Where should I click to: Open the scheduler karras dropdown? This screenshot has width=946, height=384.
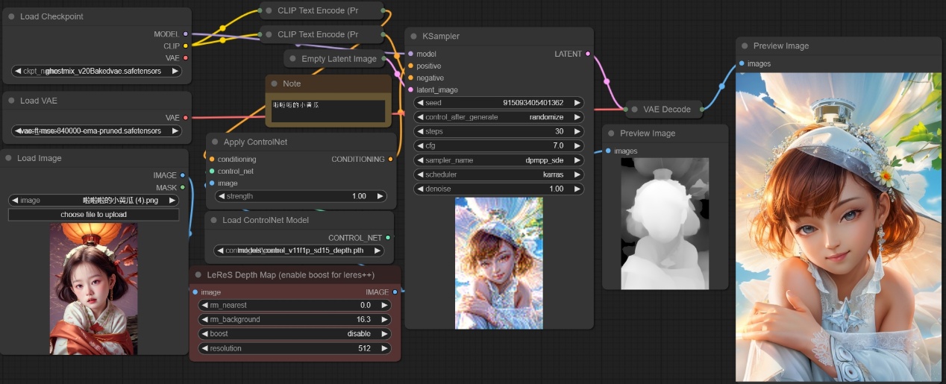pos(499,174)
